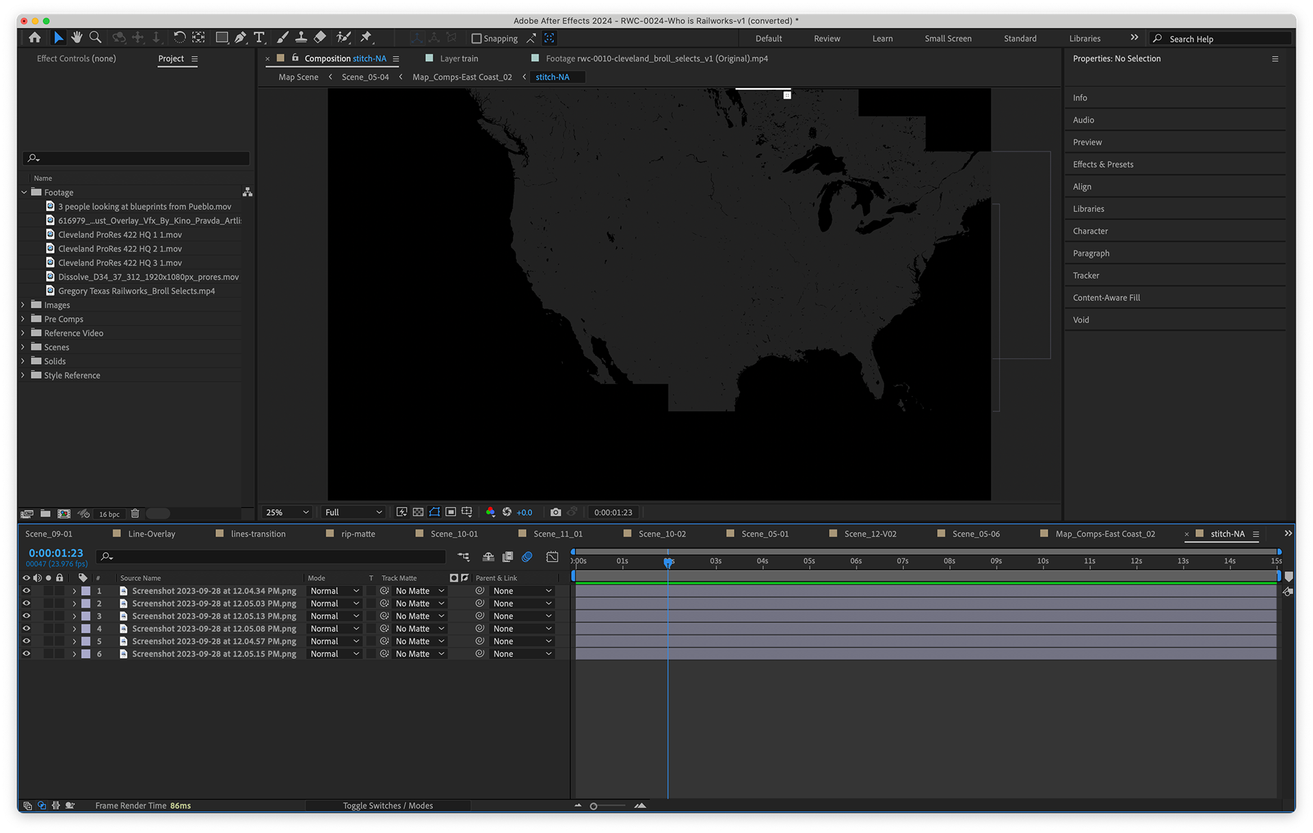Select the Eraser tool
Viewport: 1313px width, 833px height.
320,38
